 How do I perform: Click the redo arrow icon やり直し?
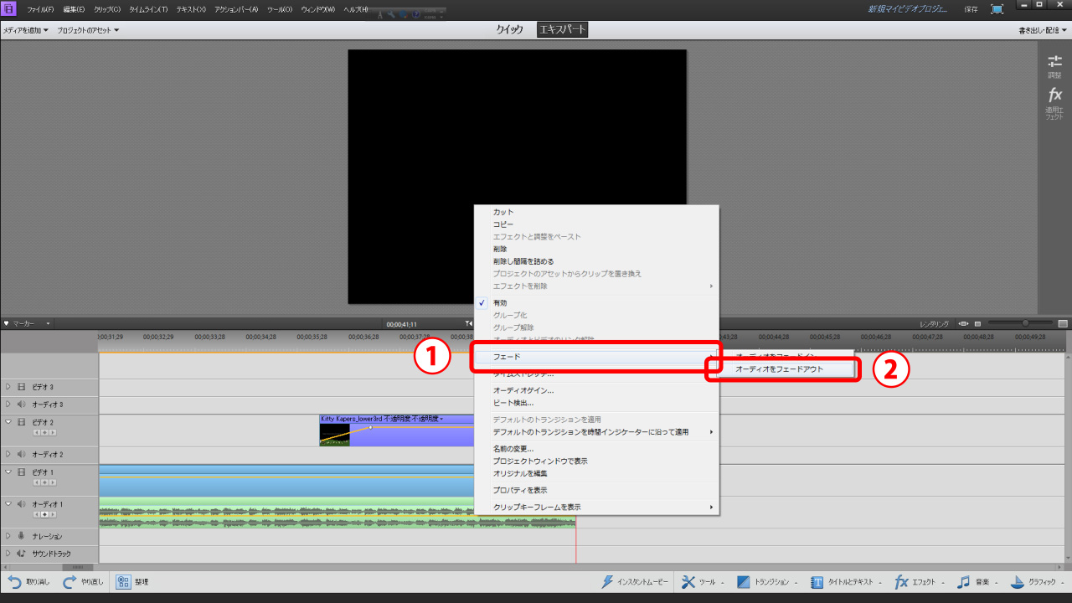point(70,581)
